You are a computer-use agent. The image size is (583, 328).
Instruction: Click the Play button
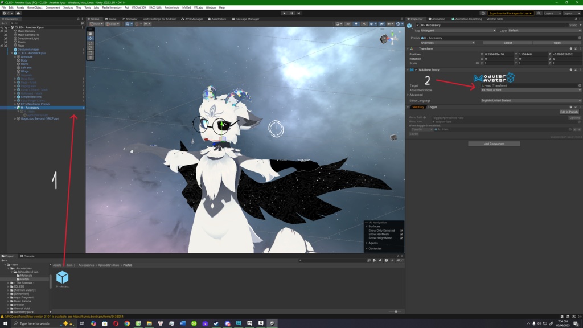point(285,13)
